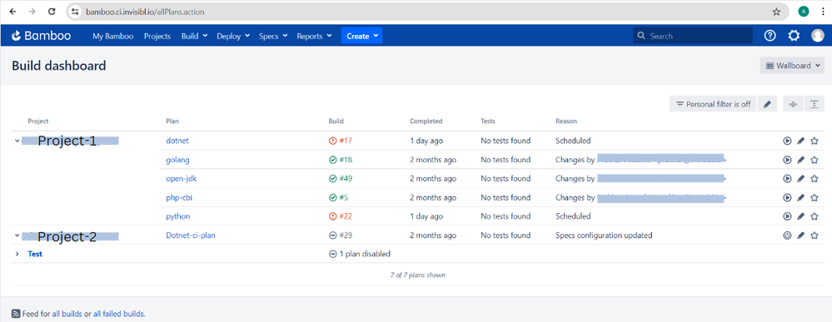Edit the php-cbi plan

[801, 197]
